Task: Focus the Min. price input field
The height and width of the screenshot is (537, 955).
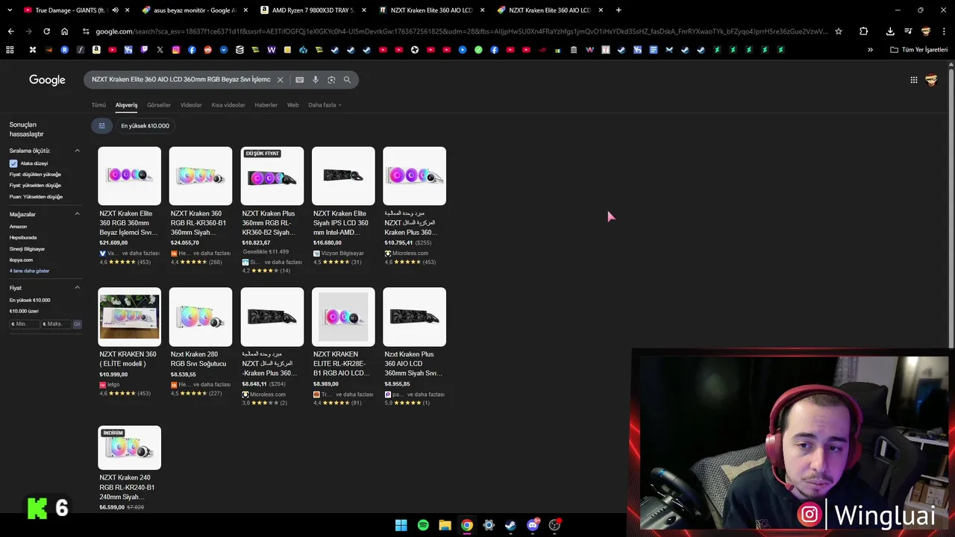Action: [25, 324]
